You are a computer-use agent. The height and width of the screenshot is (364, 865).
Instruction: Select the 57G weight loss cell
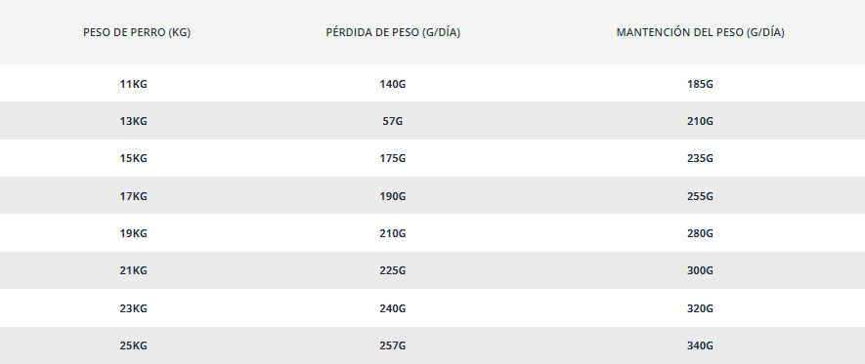(393, 121)
